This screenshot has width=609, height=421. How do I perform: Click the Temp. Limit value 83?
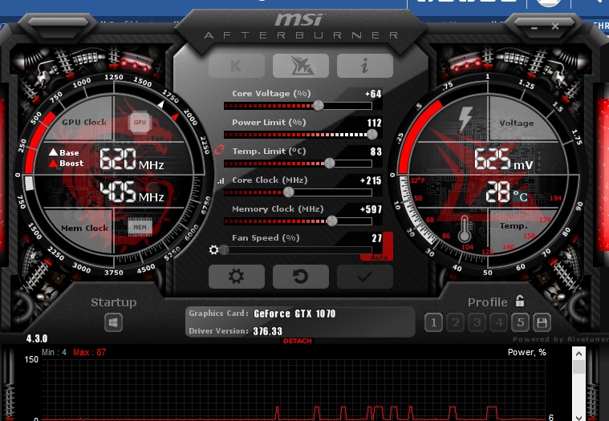coord(376,152)
